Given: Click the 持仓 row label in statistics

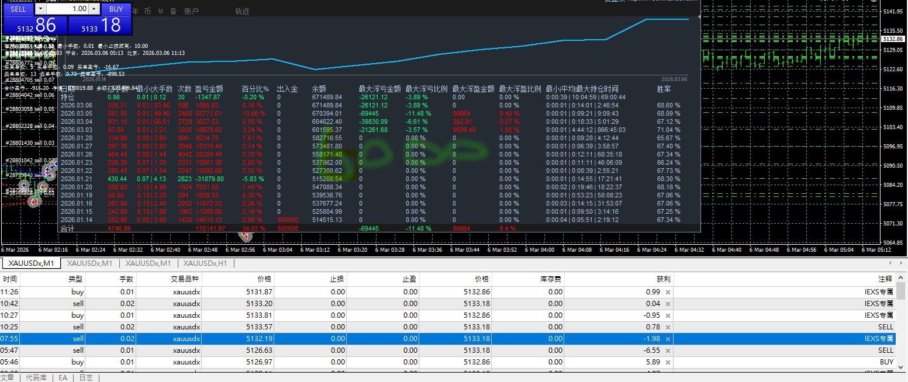Looking at the screenshot, I should pyautogui.click(x=67, y=97).
